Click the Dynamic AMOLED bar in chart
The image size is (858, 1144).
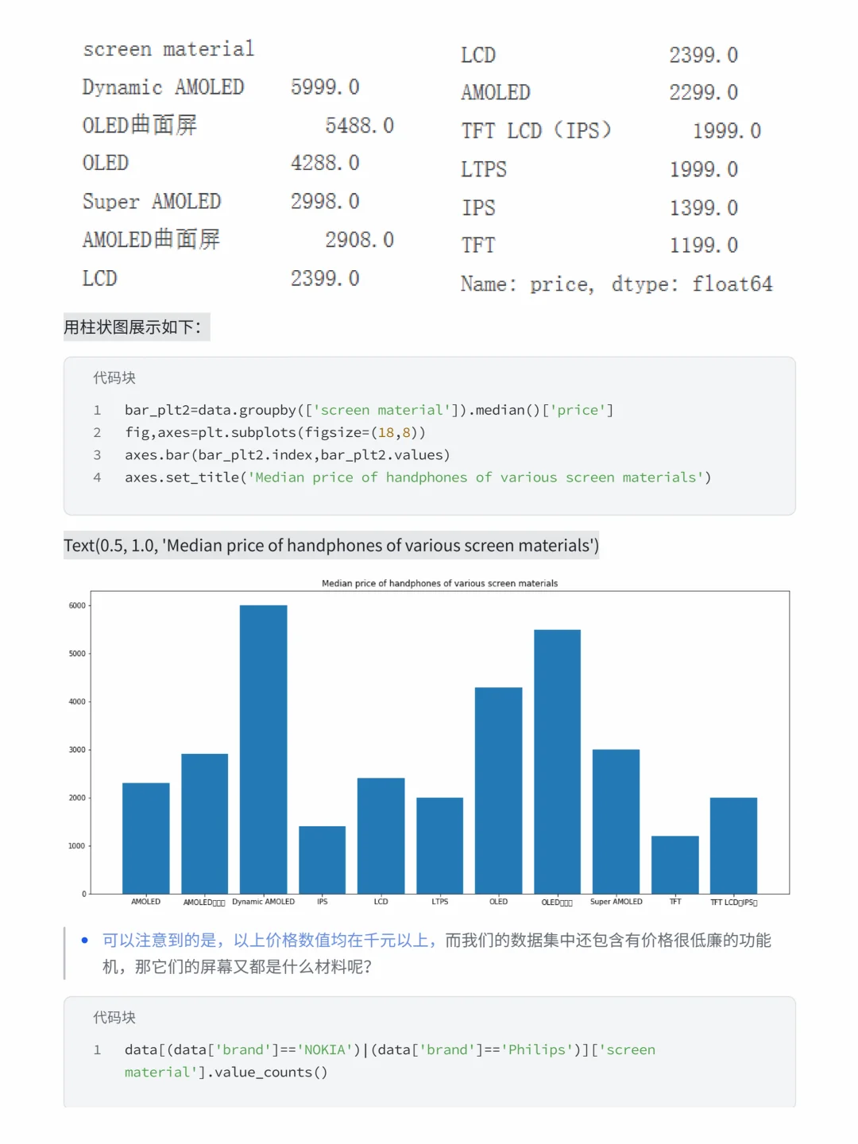tap(263, 749)
